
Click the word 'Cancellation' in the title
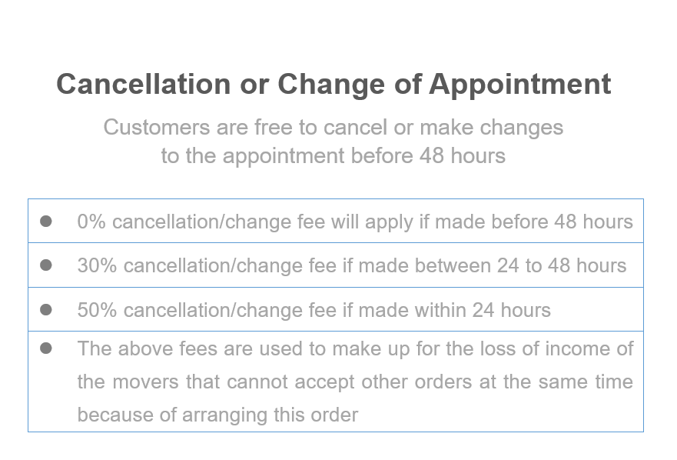pyautogui.click(x=144, y=84)
